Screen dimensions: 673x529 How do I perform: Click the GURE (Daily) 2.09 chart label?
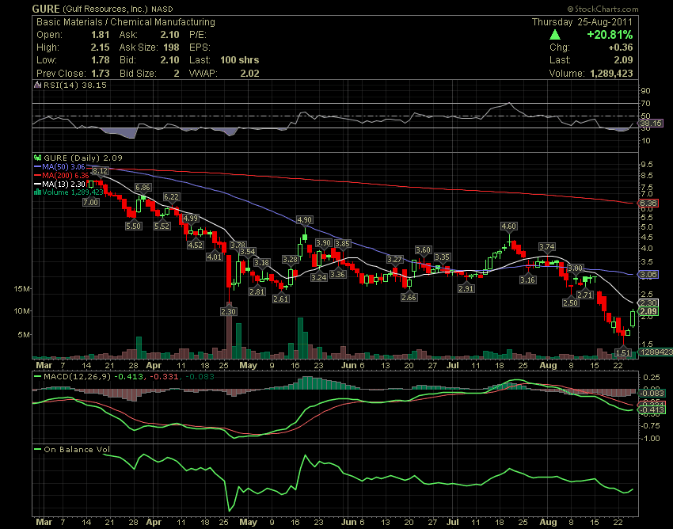coord(83,158)
